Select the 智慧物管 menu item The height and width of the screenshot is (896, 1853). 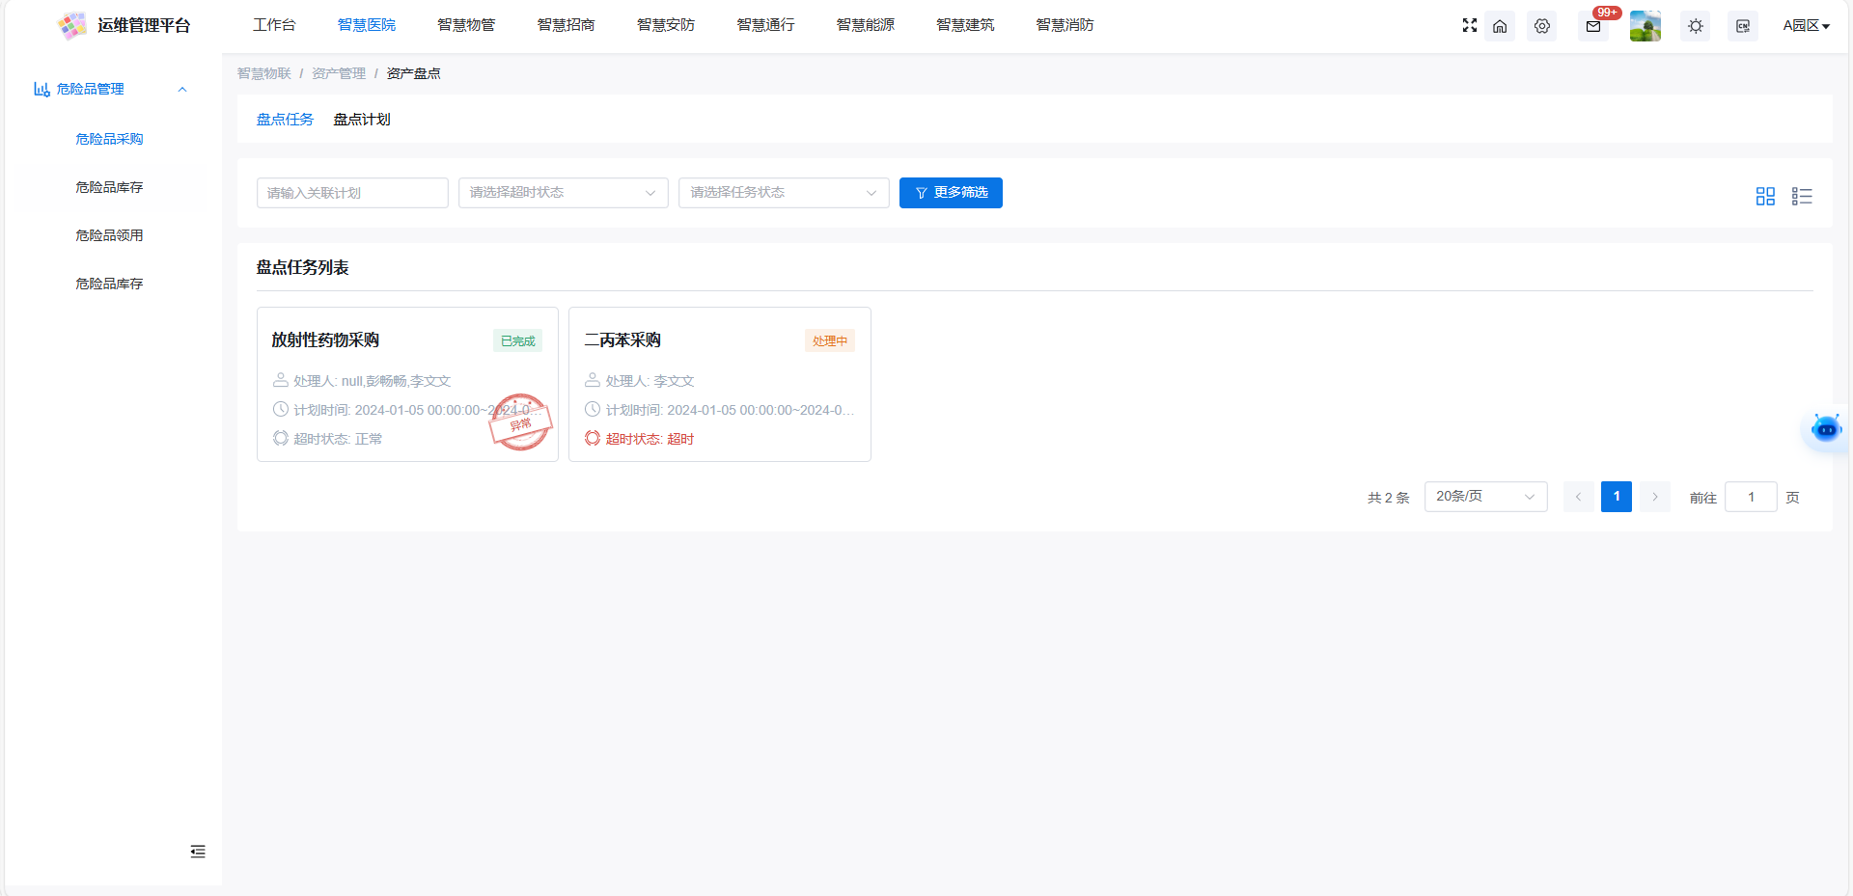[x=466, y=25]
